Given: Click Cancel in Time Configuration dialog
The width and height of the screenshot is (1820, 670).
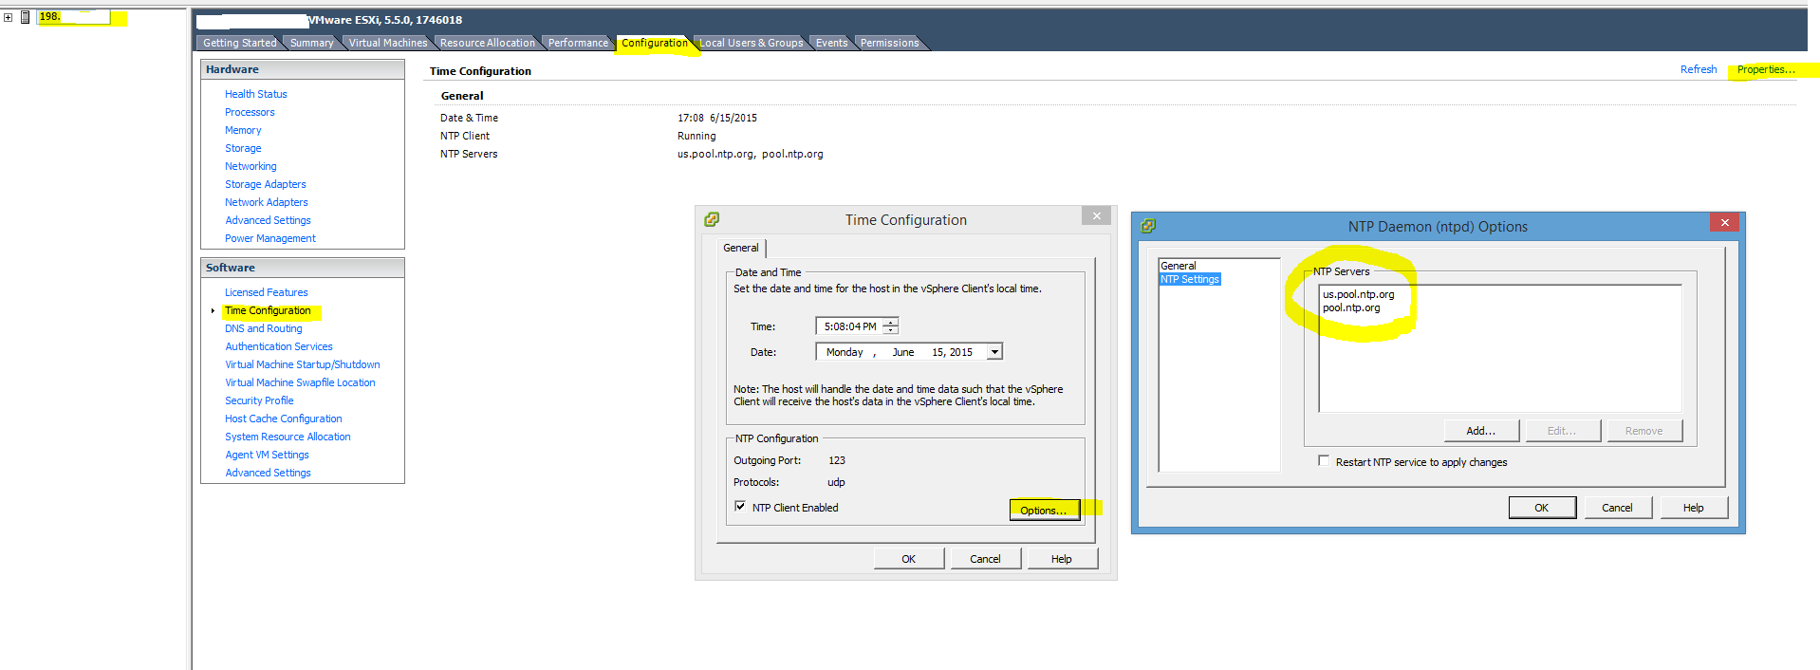Looking at the screenshot, I should 985,559.
